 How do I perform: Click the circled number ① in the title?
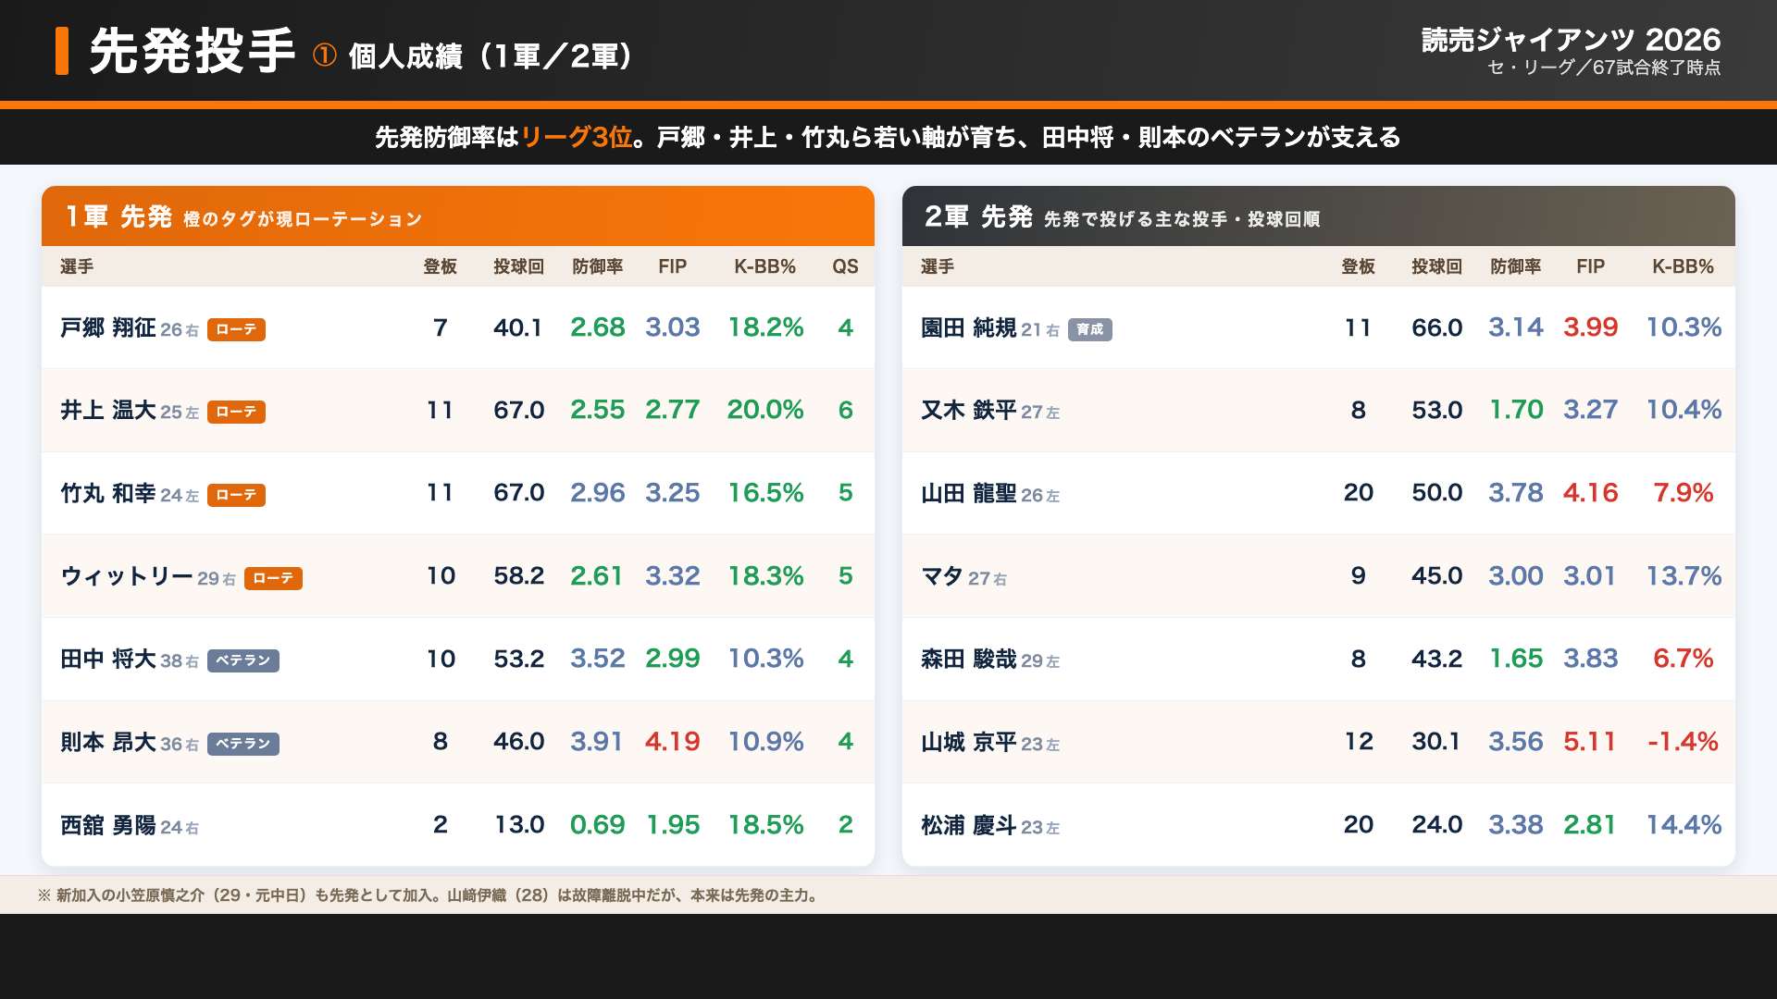324,55
